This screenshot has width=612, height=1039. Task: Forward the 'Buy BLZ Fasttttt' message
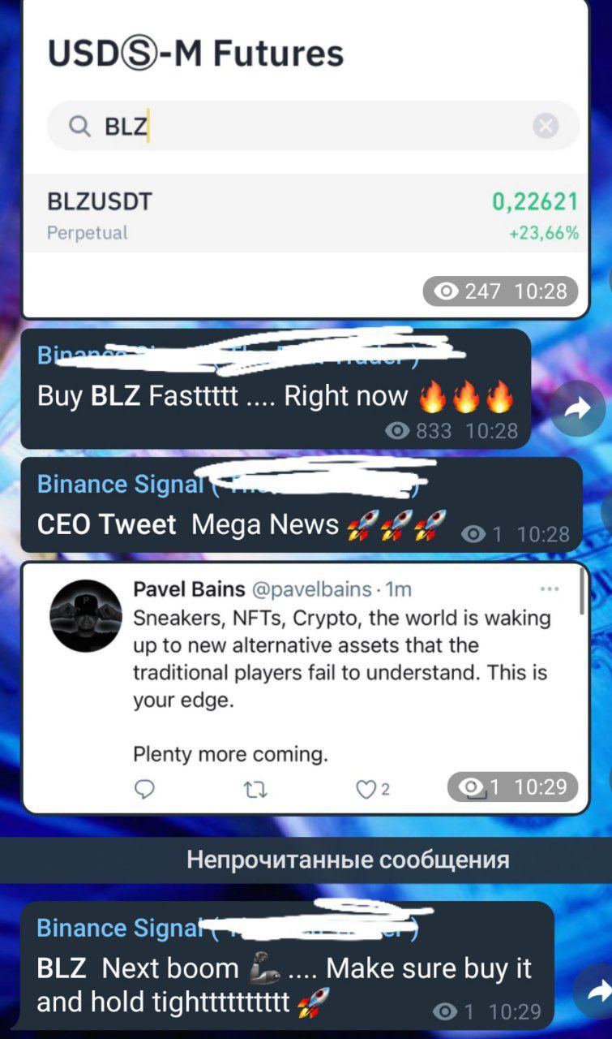click(578, 410)
